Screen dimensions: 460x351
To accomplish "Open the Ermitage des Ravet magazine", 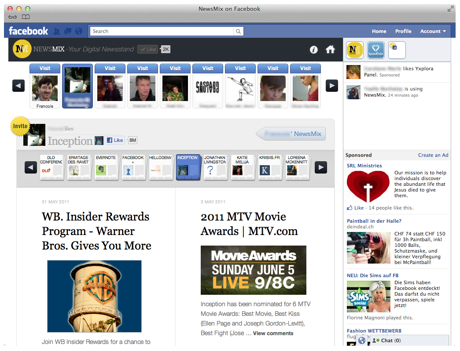I will click(78, 167).
